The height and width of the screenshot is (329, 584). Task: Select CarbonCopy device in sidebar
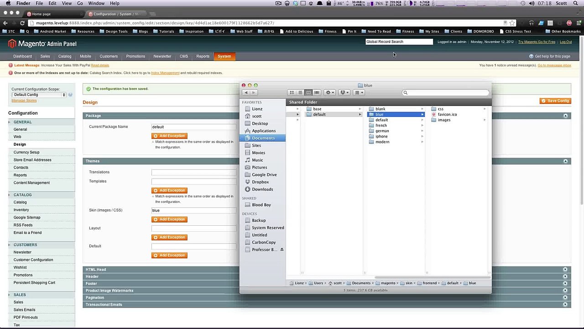263,242
